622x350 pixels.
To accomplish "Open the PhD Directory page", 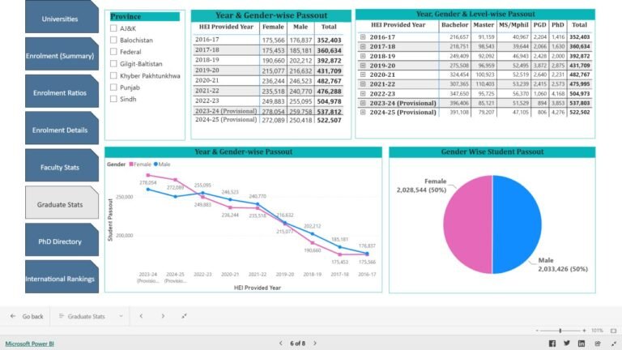I will 62,240.
